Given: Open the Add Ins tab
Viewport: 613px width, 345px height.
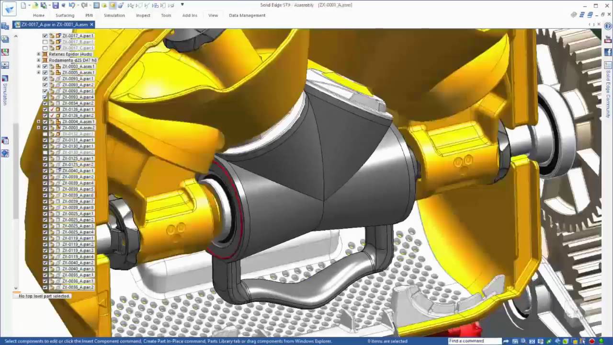Looking at the screenshot, I should coord(190,15).
